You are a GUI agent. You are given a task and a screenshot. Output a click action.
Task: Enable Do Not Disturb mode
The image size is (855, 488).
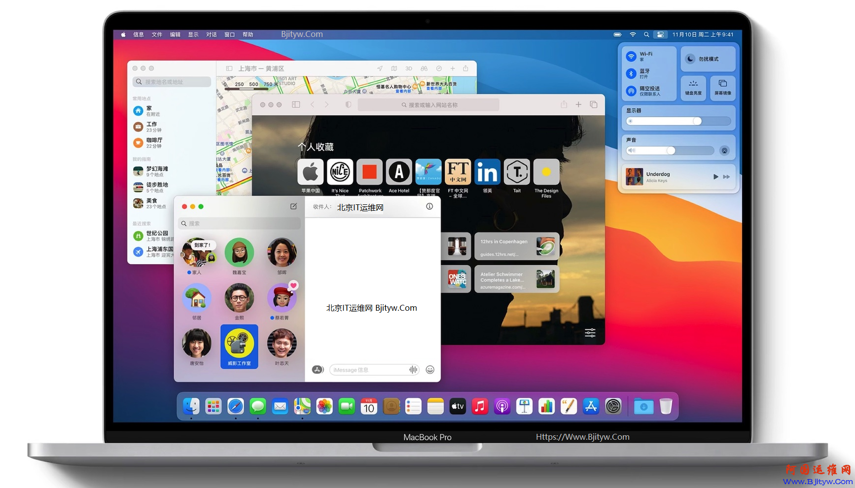(708, 59)
